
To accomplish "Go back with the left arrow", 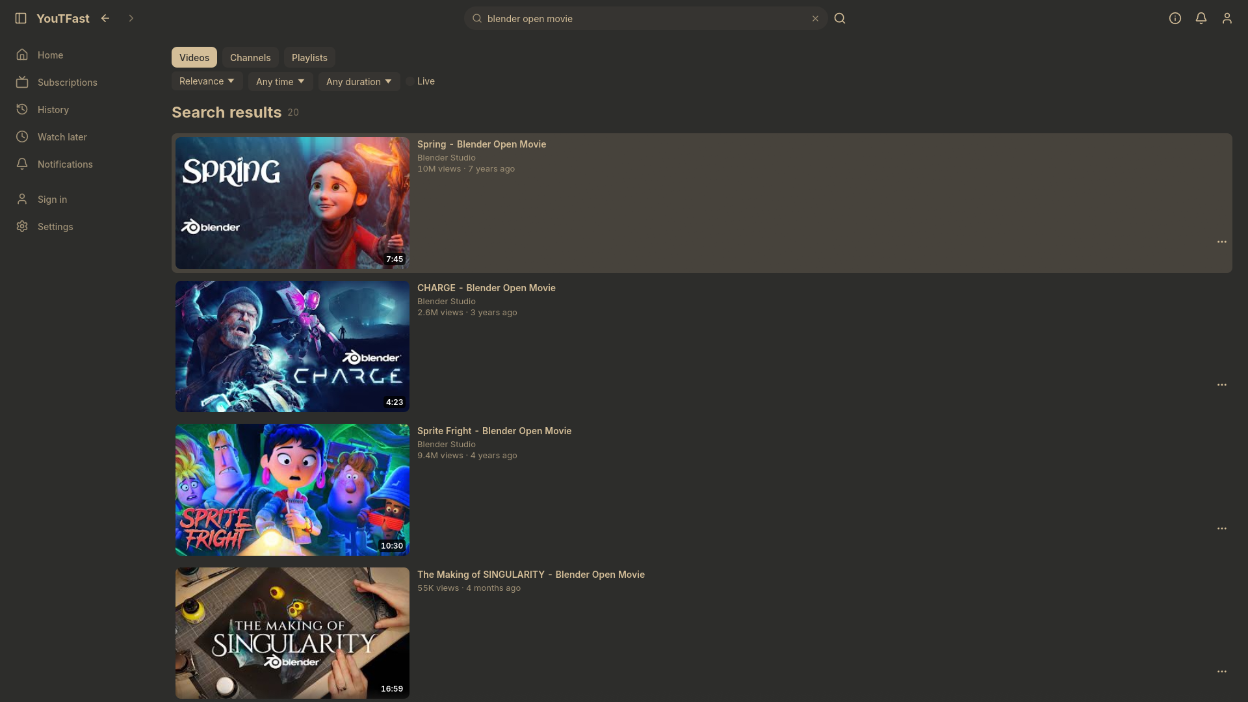I will tap(105, 18).
